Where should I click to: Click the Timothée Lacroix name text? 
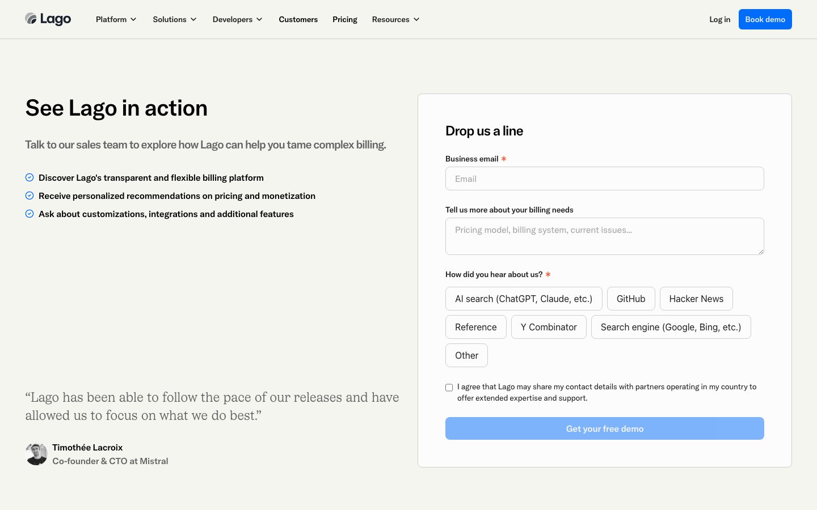(87, 448)
